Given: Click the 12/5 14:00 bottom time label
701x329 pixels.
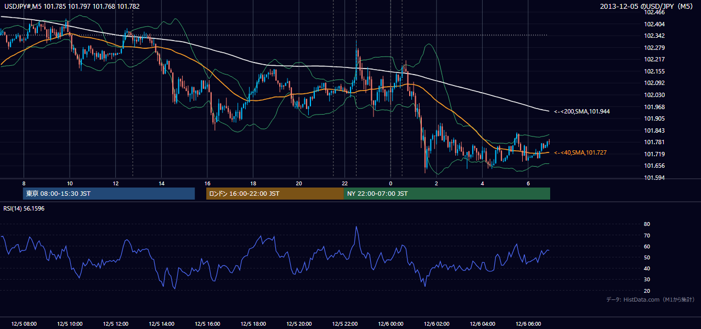Looking at the screenshot, I should tap(161, 324).
